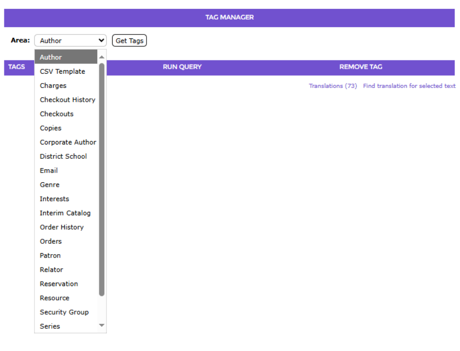Open the Area dropdown showing Author
Screen dimensions: 460x351
[x=70, y=40]
